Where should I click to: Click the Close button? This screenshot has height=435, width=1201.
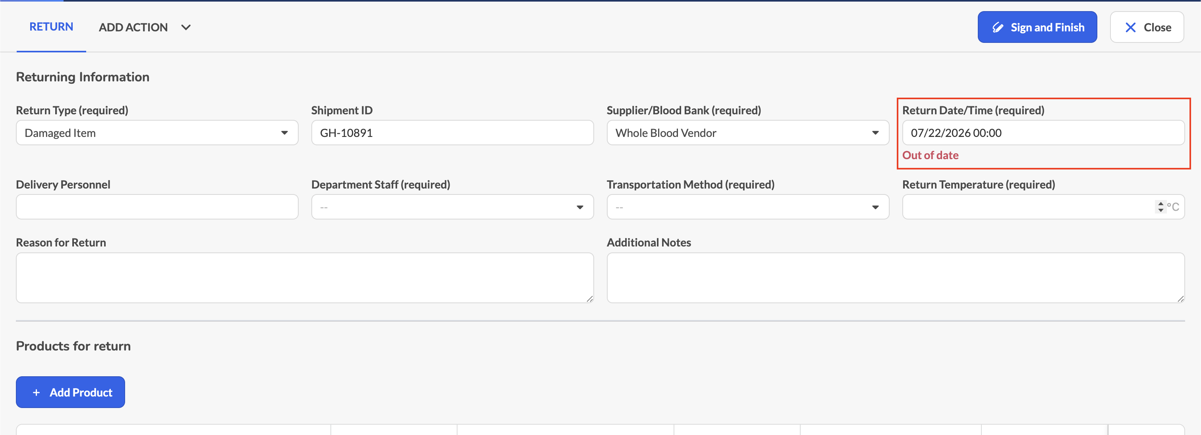coord(1147,27)
